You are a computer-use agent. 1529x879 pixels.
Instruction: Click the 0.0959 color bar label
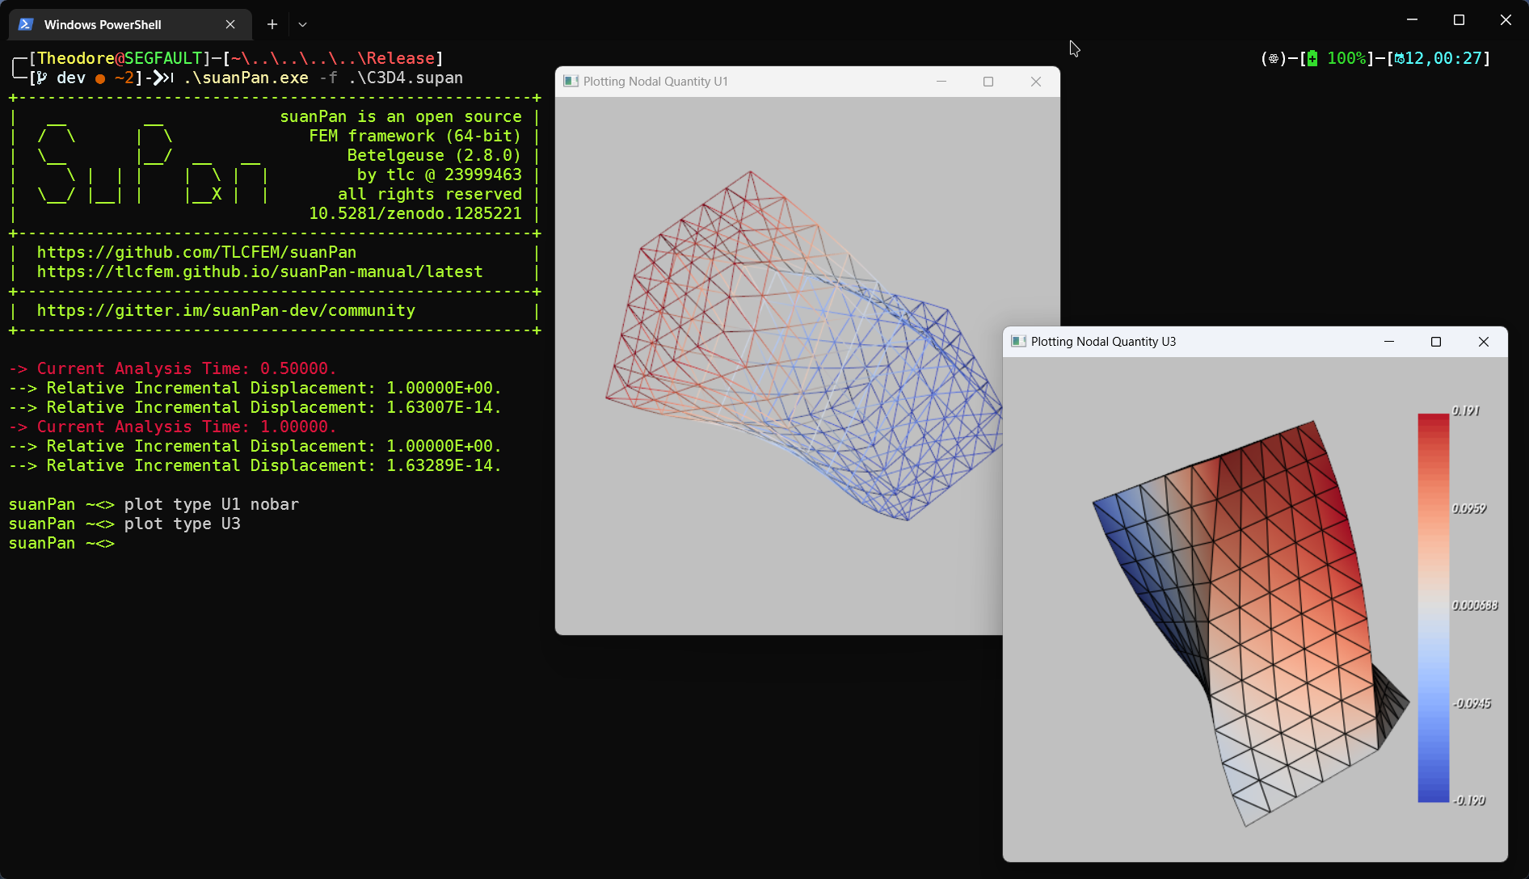point(1468,508)
